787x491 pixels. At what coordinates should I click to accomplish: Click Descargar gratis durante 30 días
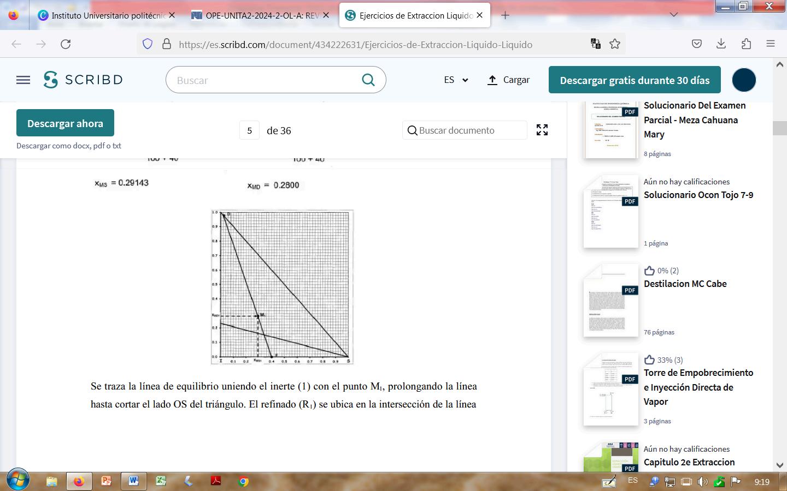click(x=635, y=80)
